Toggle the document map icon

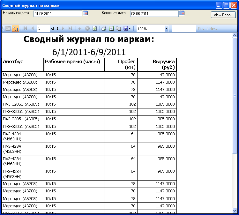(x=8, y=28)
